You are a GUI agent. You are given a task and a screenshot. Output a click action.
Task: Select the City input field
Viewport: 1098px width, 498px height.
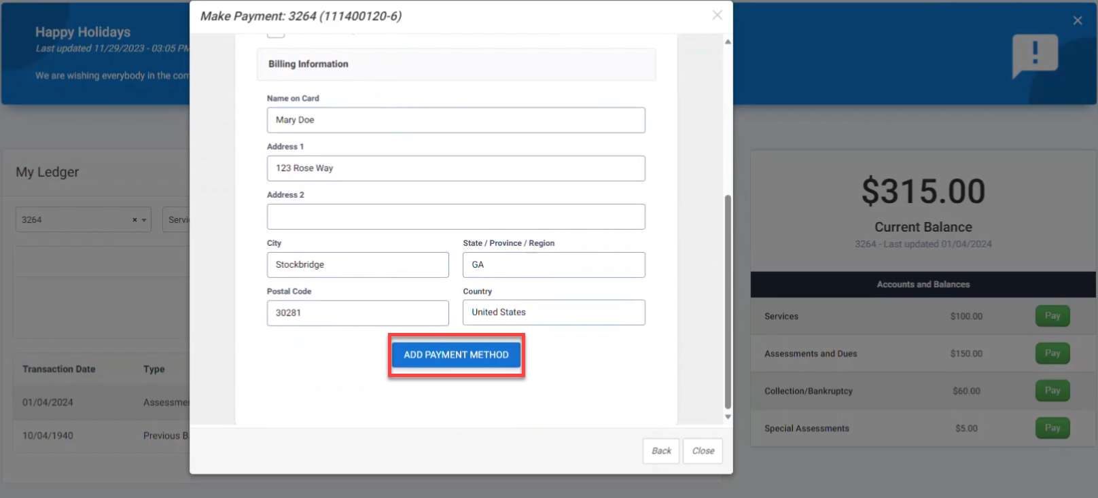coord(358,265)
